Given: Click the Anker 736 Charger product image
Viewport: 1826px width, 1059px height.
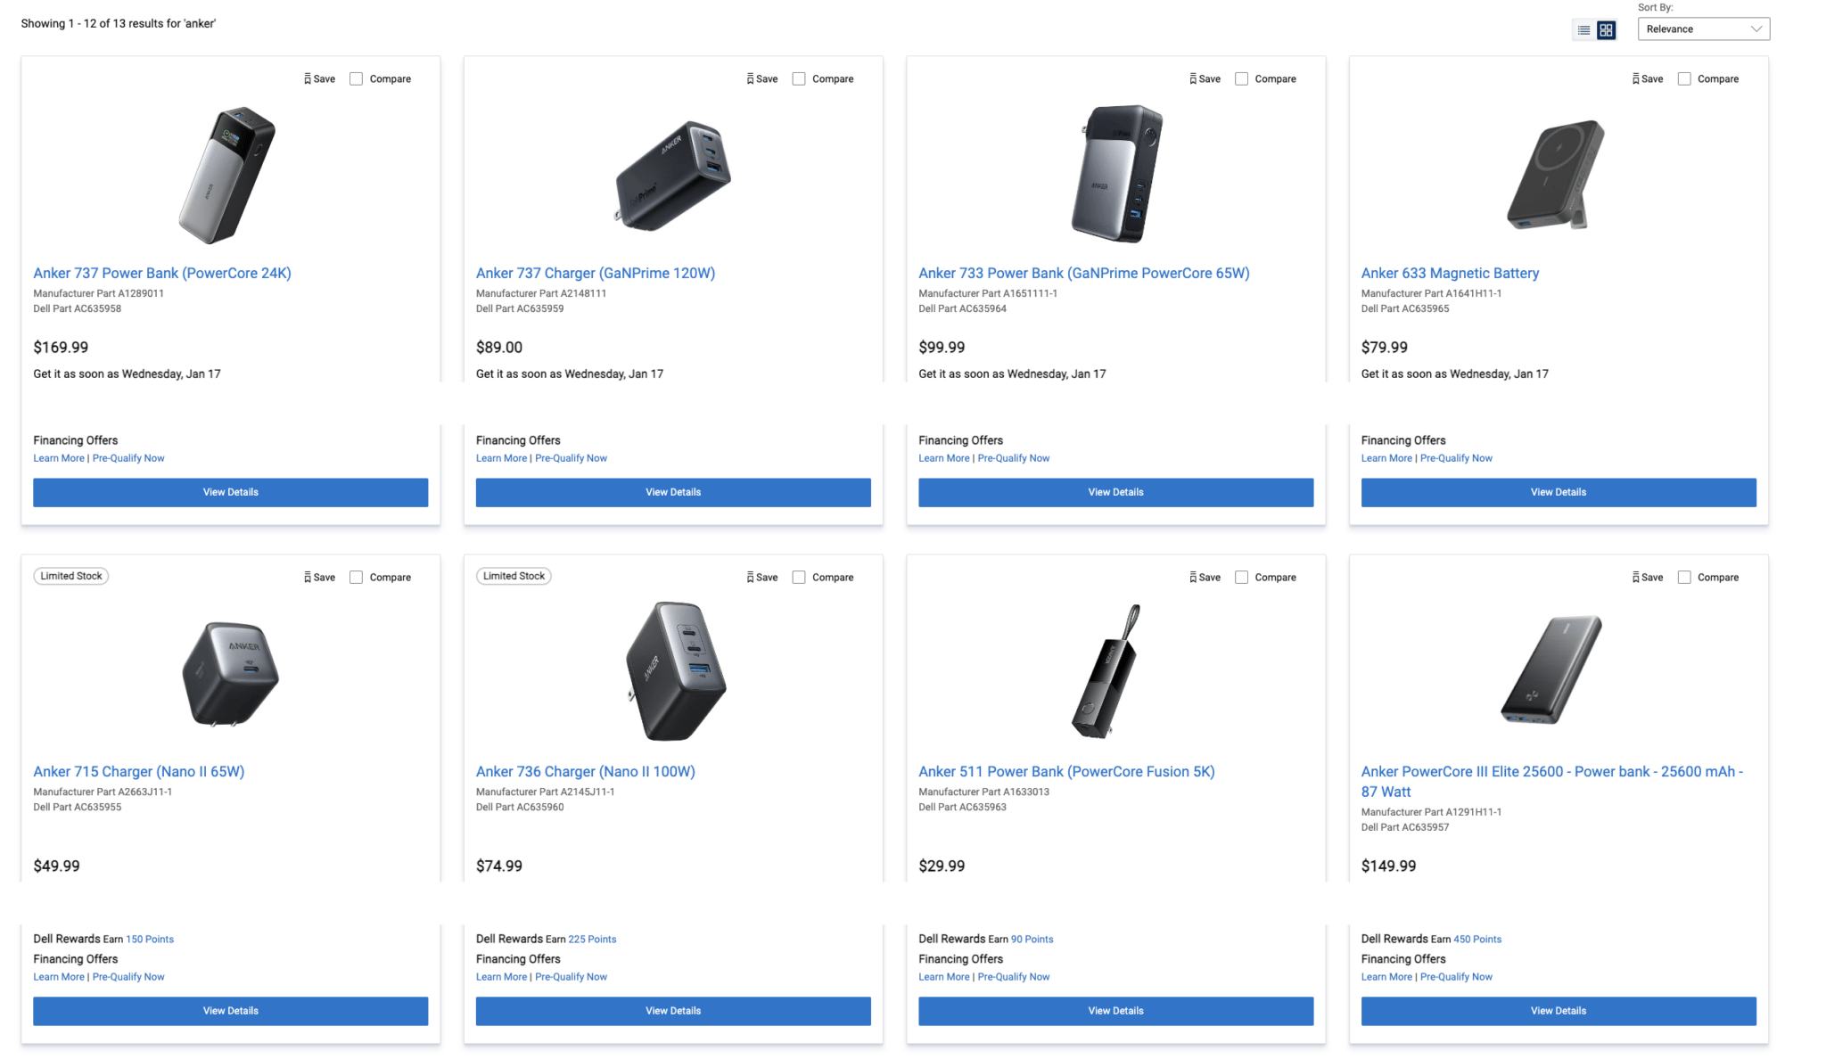Looking at the screenshot, I should (x=675, y=671).
